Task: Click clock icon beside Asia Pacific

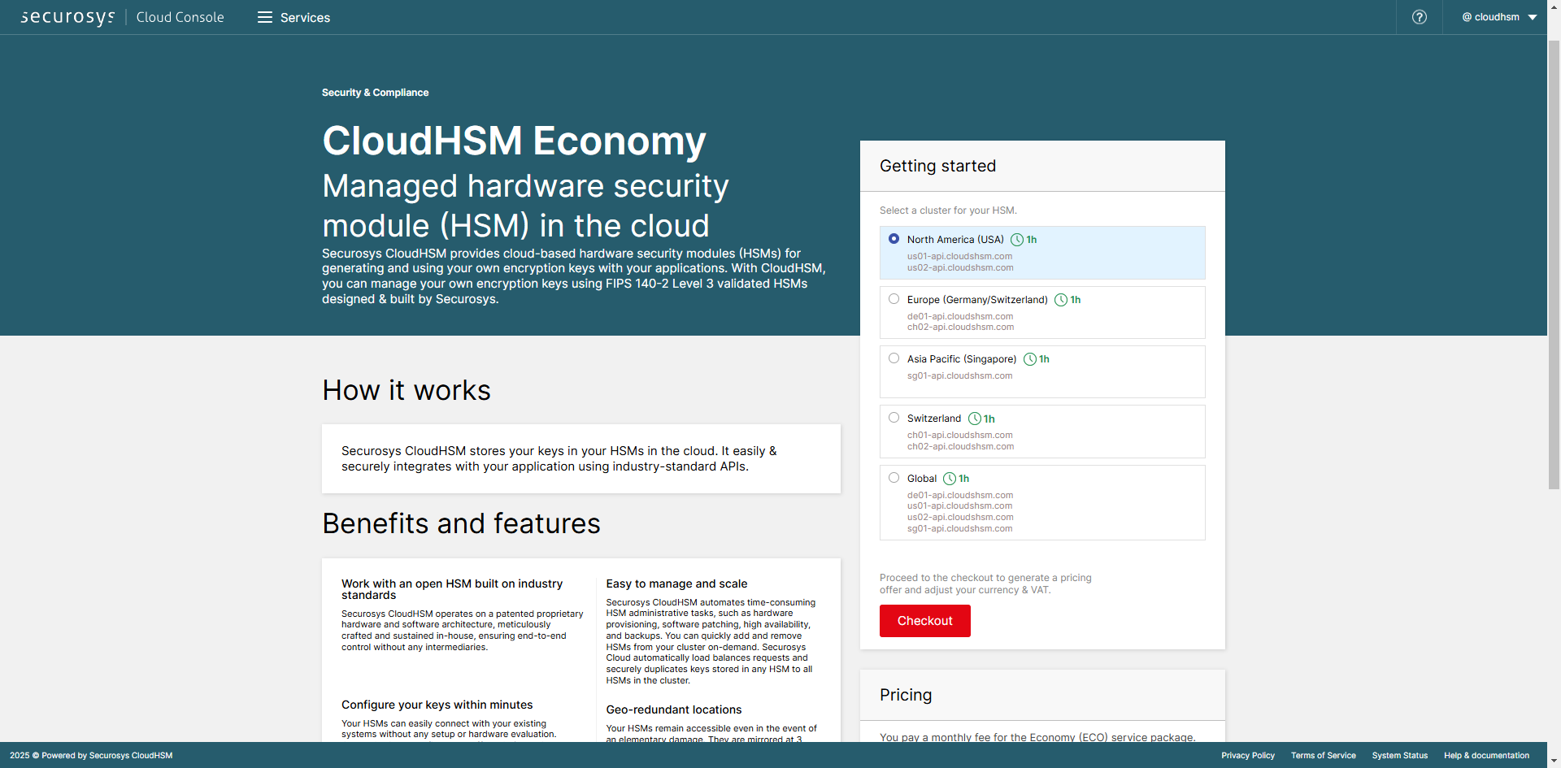Action: pyautogui.click(x=1029, y=359)
